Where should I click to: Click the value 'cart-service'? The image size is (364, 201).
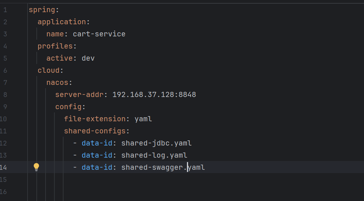(99, 34)
